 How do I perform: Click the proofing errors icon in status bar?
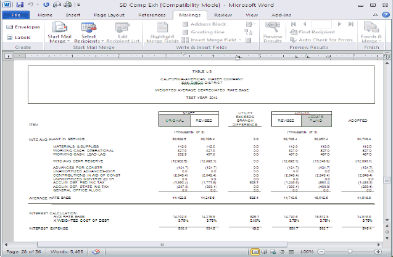(x=96, y=253)
